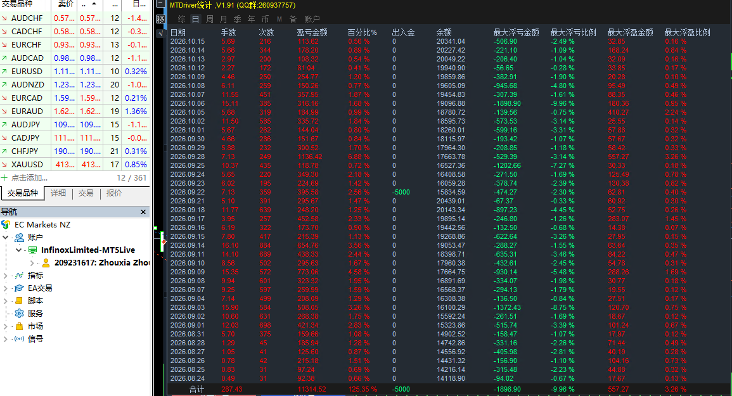Viewport: 732px width, 396px height.
Task: Close the 导航 navigator panel
Action: point(143,212)
